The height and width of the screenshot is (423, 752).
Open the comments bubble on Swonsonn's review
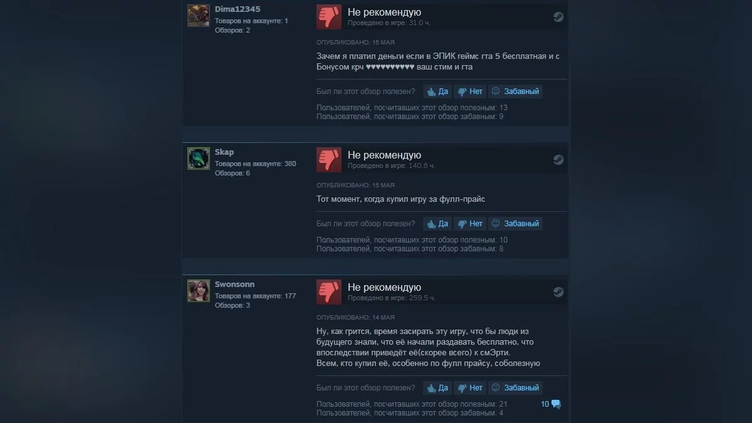pyautogui.click(x=551, y=404)
